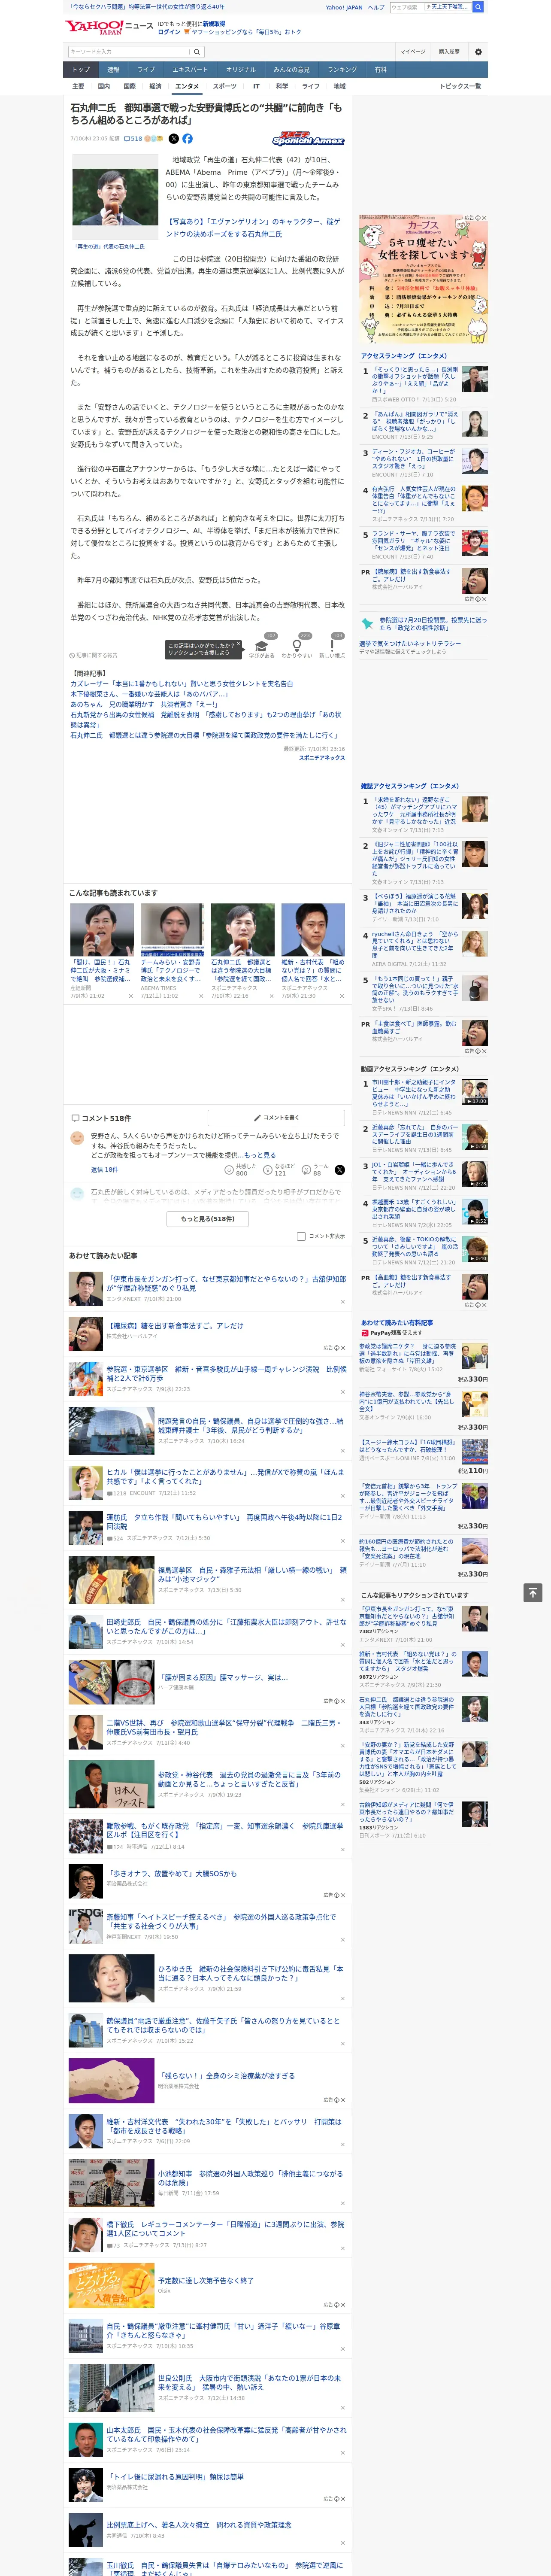Open the ランキング navigation tab
551x2576 pixels.
coord(342,70)
